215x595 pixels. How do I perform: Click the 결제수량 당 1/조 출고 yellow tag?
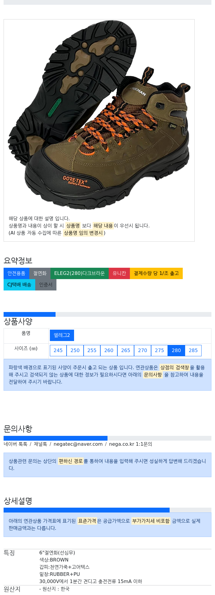point(156,273)
